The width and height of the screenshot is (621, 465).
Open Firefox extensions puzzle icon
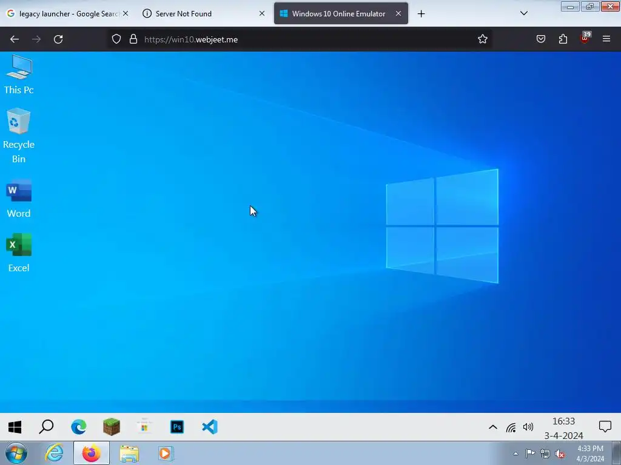point(563,39)
